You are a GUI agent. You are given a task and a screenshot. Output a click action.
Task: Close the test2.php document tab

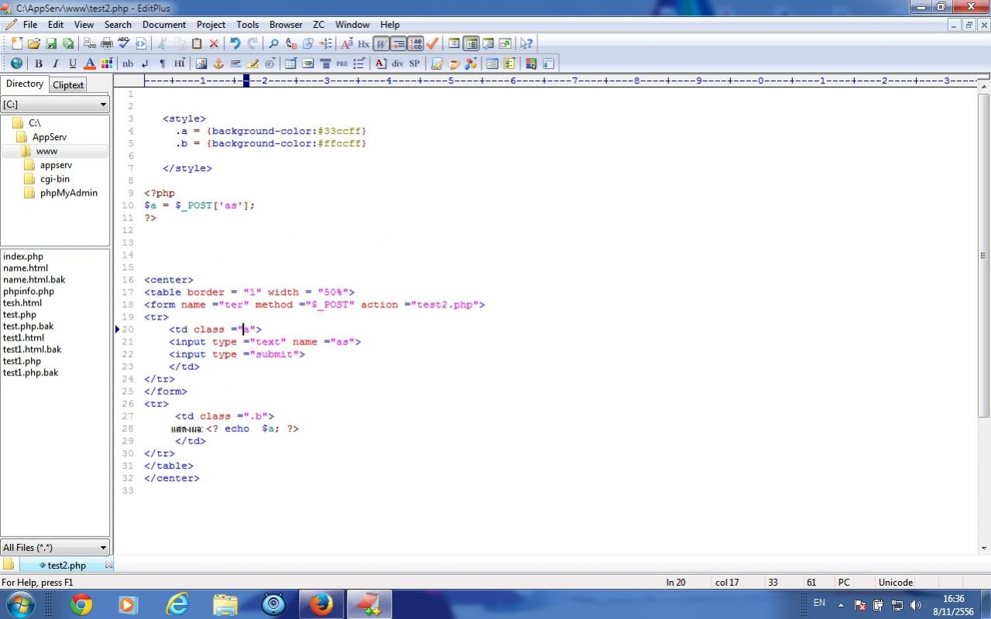tap(108, 565)
